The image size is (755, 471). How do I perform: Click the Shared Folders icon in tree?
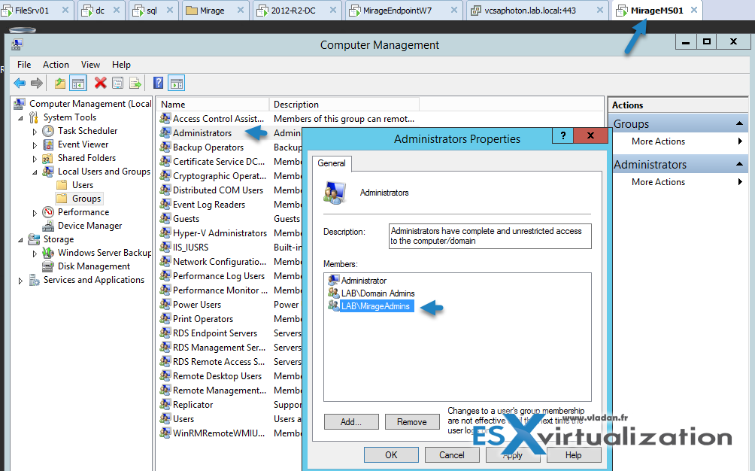click(x=48, y=158)
